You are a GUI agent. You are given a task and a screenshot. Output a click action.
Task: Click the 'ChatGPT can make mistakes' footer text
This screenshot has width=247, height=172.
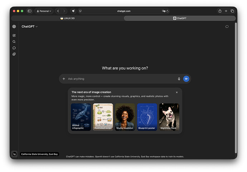pos(125,157)
